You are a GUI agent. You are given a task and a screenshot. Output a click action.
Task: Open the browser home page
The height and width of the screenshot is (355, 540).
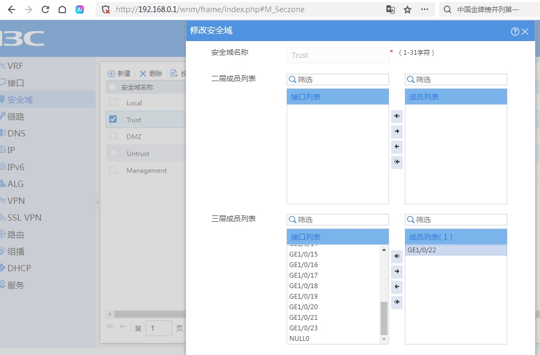click(62, 9)
